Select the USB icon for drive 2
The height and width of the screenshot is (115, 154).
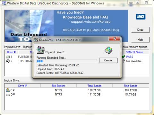[8, 61]
